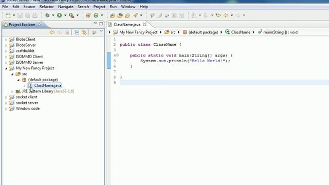
Task: Toggle Block Selection Mode icon
Action: click(174, 15)
